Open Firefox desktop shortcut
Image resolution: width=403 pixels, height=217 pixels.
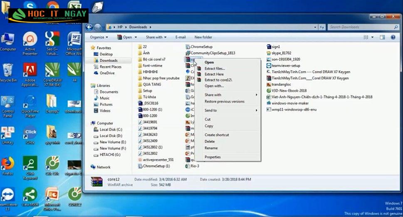tap(7, 166)
